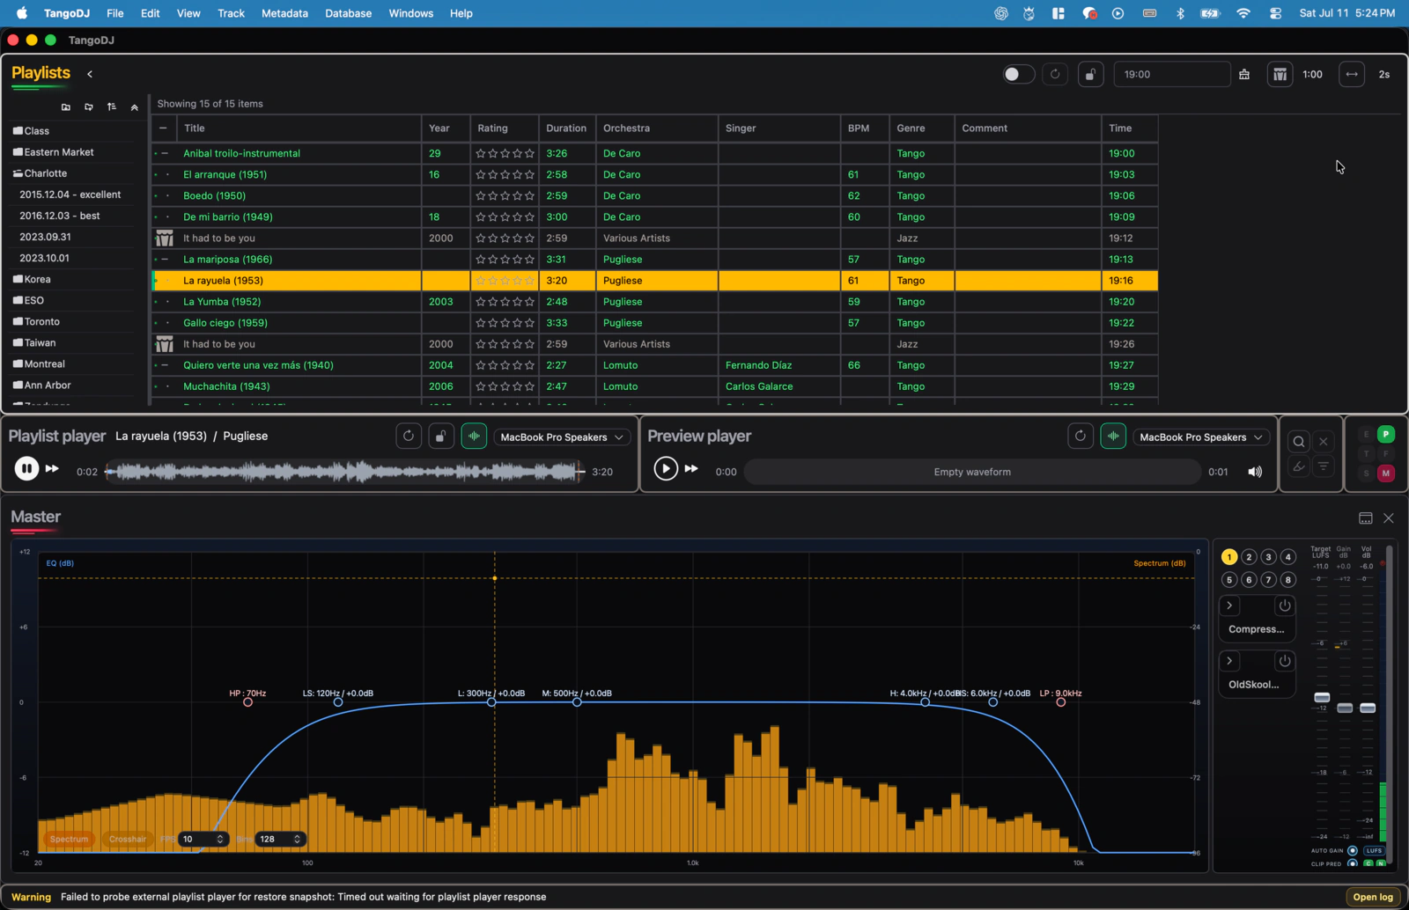
Task: Click the cortina icon on the 19:12 It had to be you row
Action: tap(164, 239)
